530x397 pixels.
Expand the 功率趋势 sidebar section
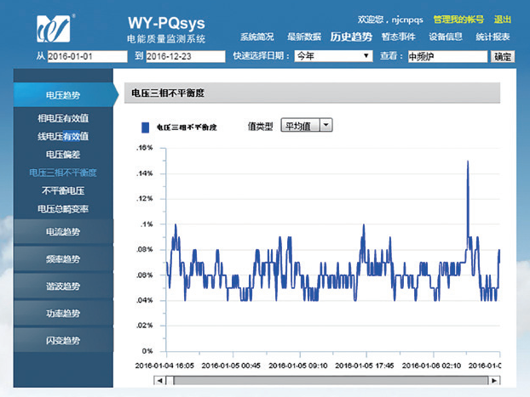63,314
